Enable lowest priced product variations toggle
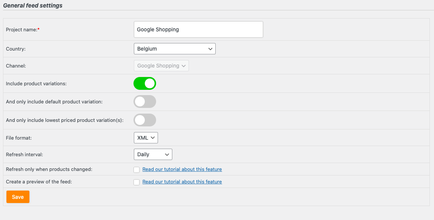 145,120
